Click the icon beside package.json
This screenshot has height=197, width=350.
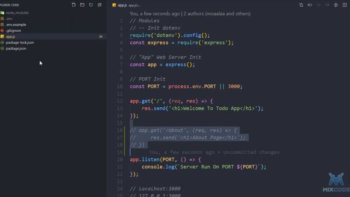point(2,49)
